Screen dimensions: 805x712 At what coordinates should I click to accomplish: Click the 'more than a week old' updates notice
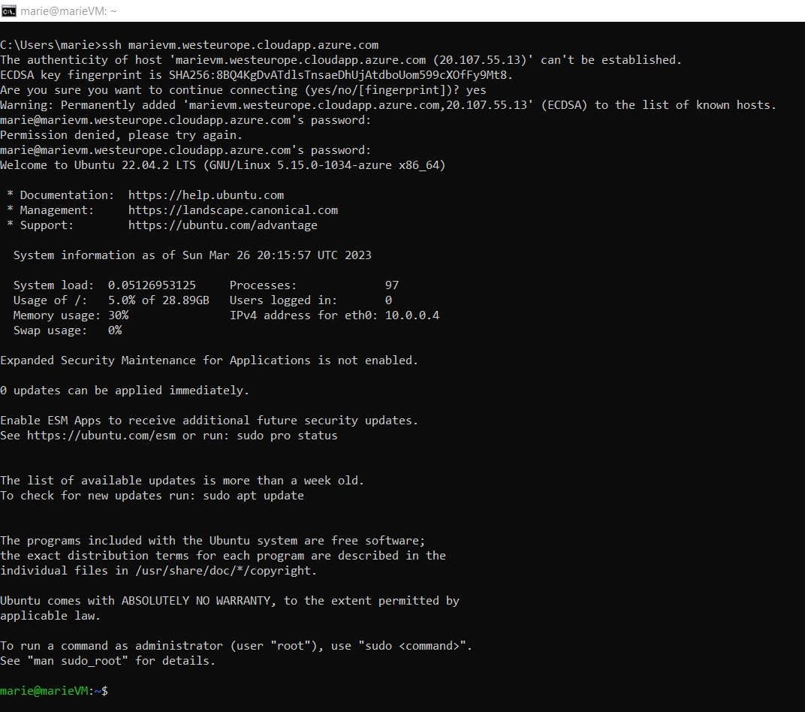182,481
